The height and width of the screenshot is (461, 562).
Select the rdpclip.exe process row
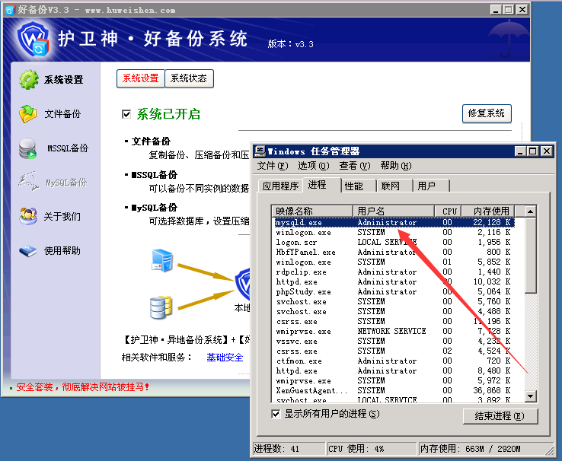pyautogui.click(x=394, y=272)
